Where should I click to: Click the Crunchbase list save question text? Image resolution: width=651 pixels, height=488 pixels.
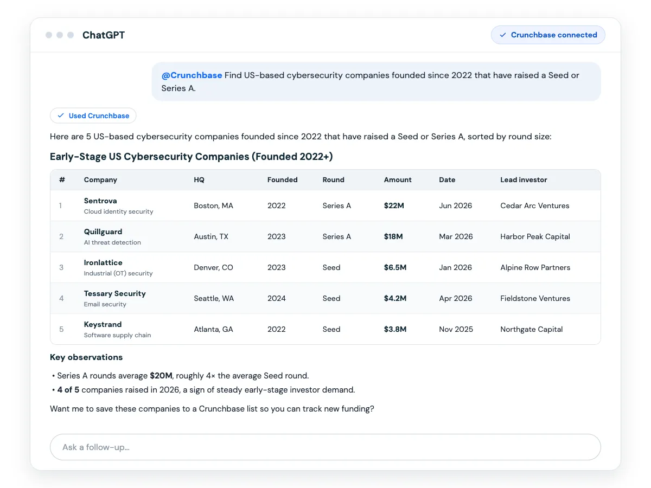point(212,408)
